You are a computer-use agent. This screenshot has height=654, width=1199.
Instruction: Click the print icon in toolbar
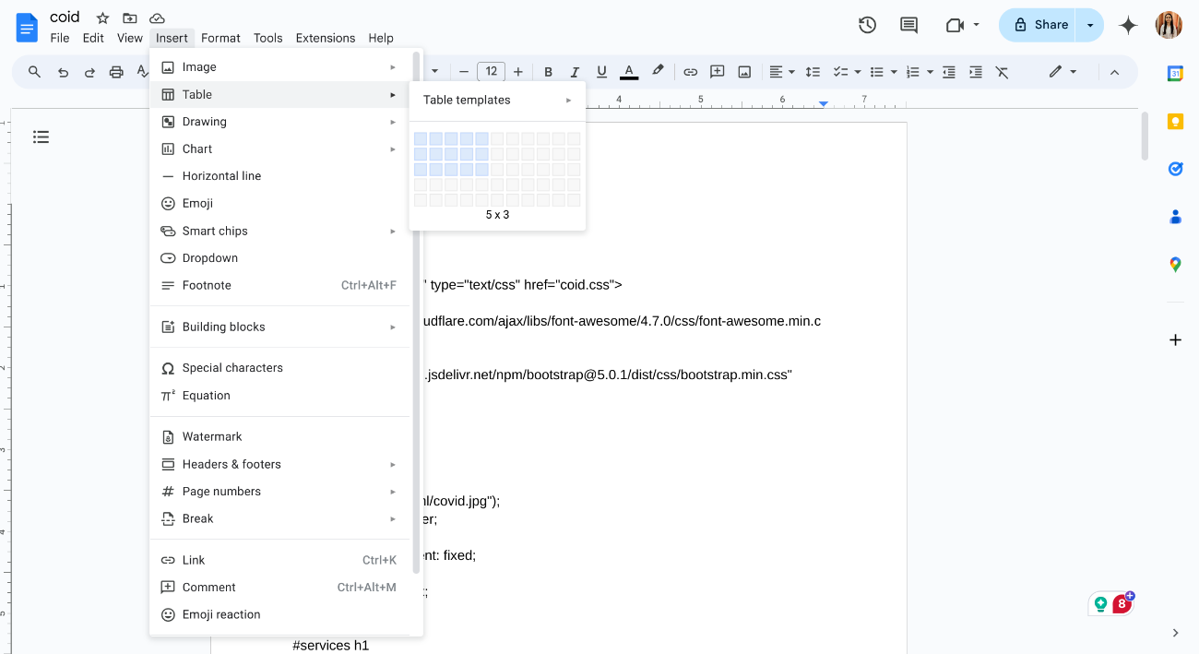(x=116, y=71)
